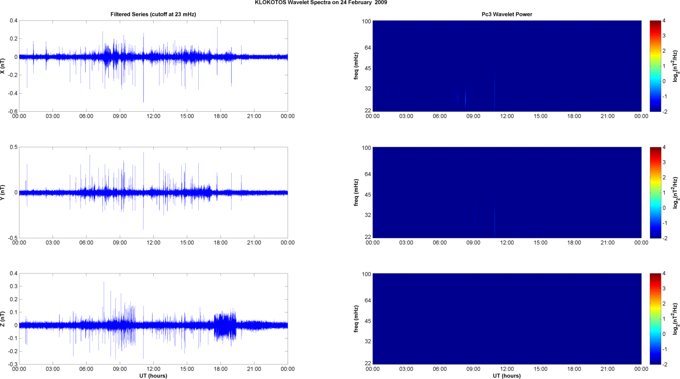Click the "45" frequency tick of Z spectrogram
The height and width of the screenshot is (379, 680).
(368, 321)
